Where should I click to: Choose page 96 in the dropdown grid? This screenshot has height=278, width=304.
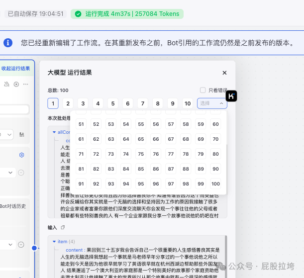[x=156, y=184]
